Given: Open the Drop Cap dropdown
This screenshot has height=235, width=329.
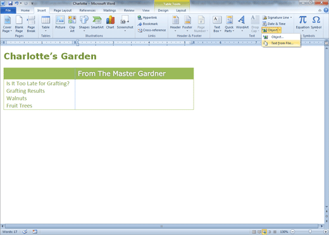Looking at the screenshot, I should [x=255, y=24].
